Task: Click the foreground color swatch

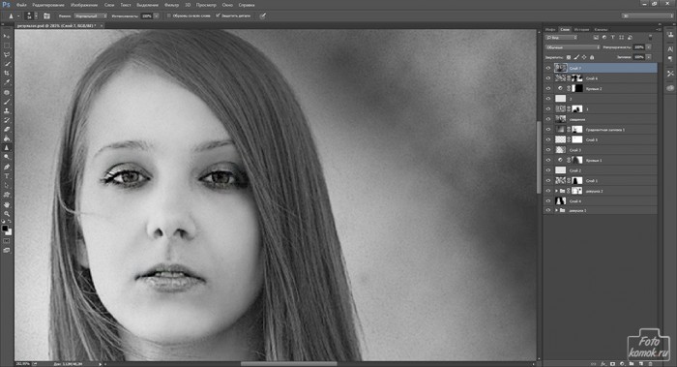Action: (x=5, y=229)
